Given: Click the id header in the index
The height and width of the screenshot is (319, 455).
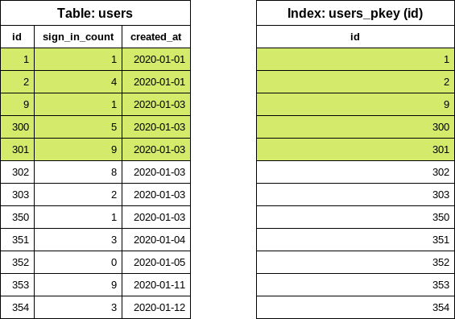Looking at the screenshot, I should (355, 37).
